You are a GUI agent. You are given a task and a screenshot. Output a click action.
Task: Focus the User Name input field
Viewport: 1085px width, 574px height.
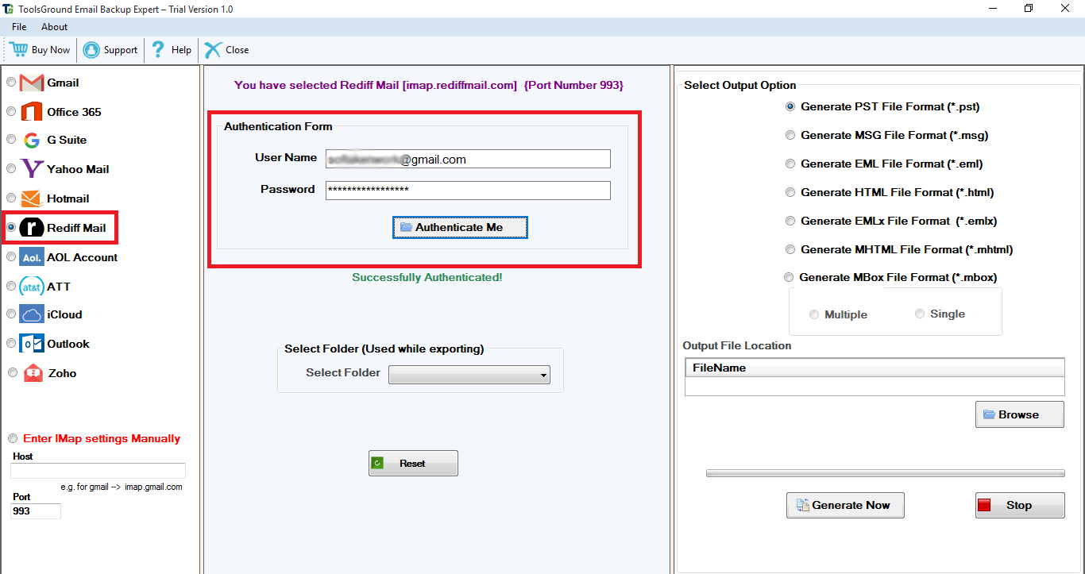[x=468, y=159]
